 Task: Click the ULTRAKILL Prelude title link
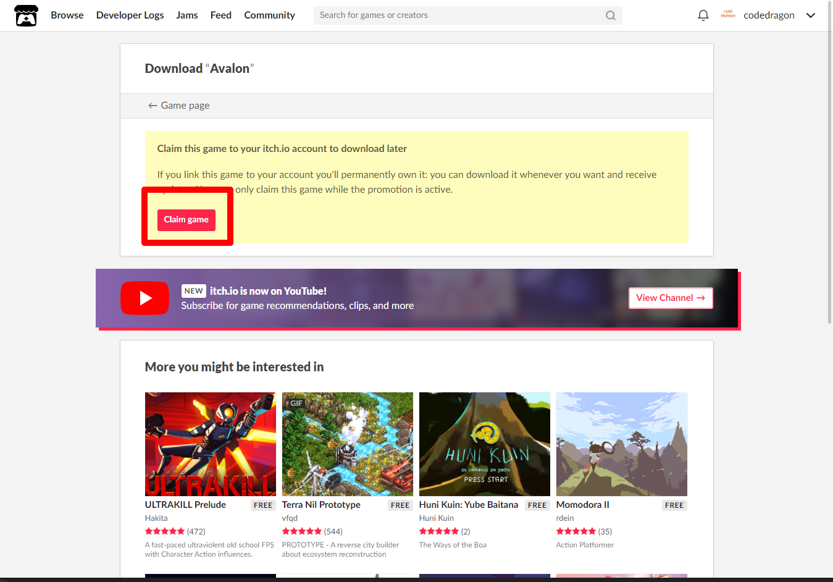(185, 505)
